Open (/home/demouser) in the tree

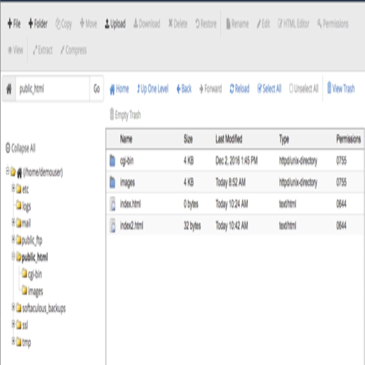(43, 173)
